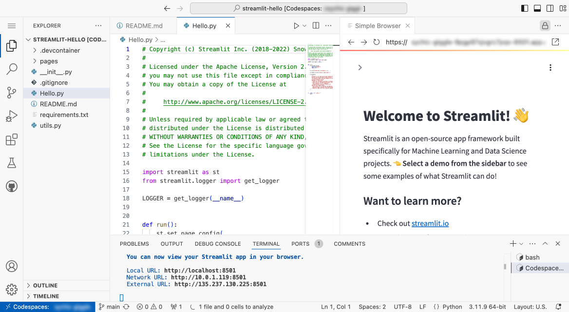Viewport: 569px width, 312px height.
Task: Toggle the primary side bar visibility
Action: tap(524, 8)
